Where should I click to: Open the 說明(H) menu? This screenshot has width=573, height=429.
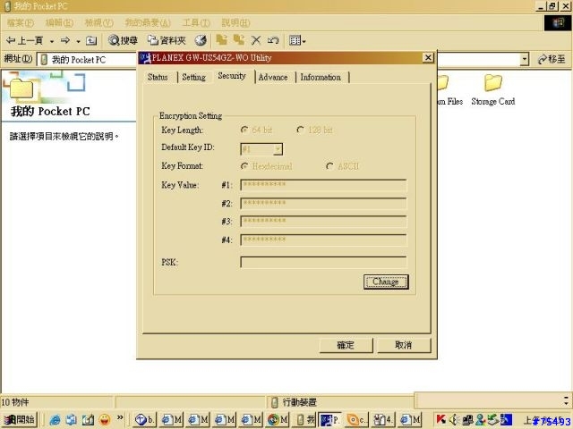(x=235, y=23)
